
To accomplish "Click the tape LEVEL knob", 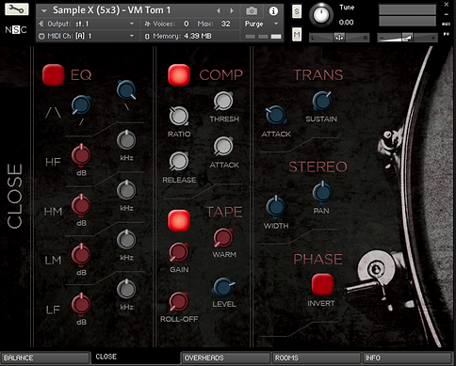I will (223, 287).
